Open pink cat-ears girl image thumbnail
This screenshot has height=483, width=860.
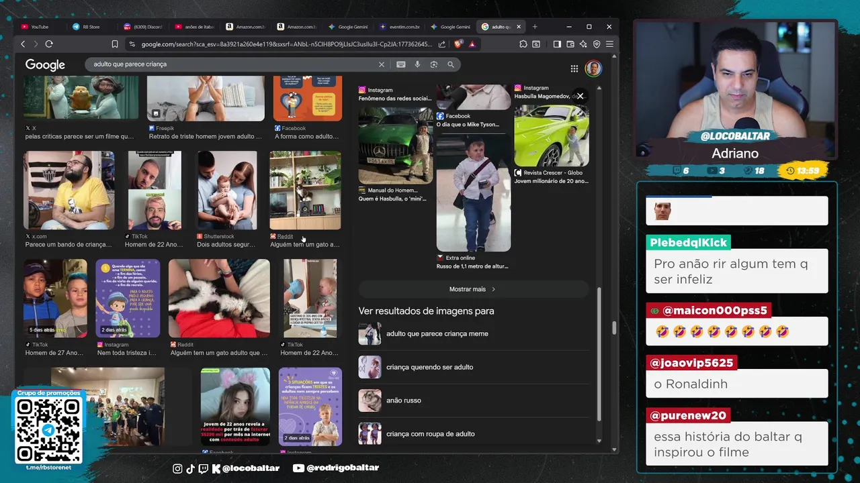[235, 407]
